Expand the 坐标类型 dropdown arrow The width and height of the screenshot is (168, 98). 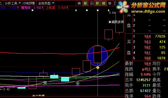coord(53,3)
